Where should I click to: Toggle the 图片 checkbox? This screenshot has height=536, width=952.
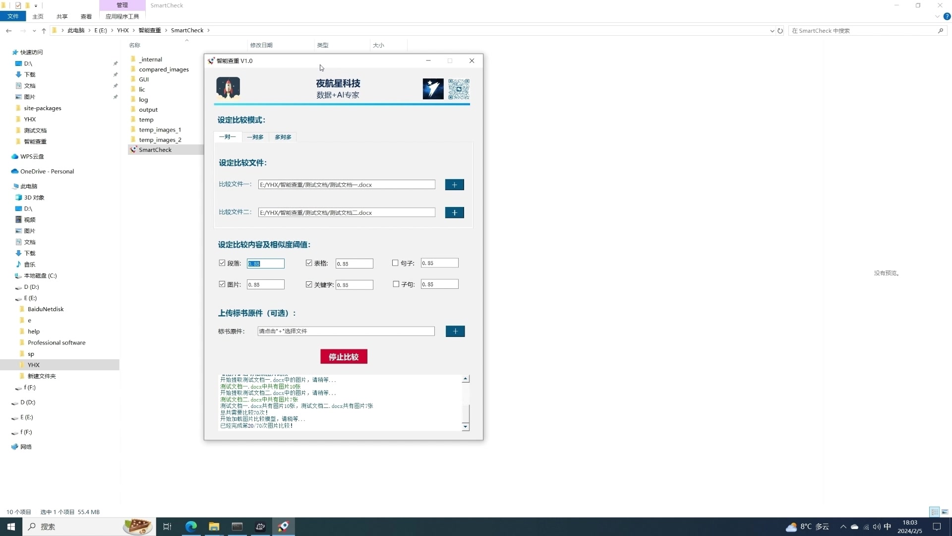tap(222, 284)
